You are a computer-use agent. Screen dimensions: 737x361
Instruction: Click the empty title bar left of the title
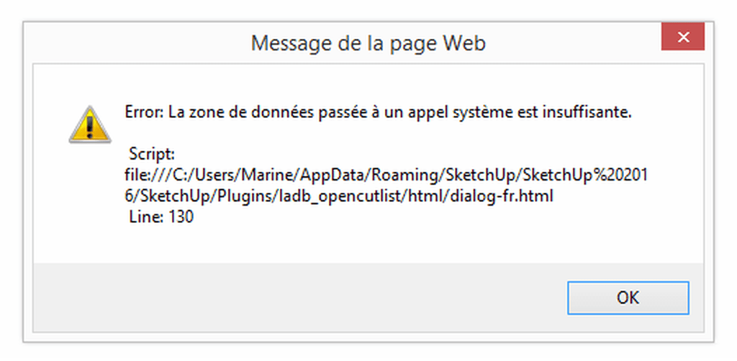pyautogui.click(x=136, y=42)
